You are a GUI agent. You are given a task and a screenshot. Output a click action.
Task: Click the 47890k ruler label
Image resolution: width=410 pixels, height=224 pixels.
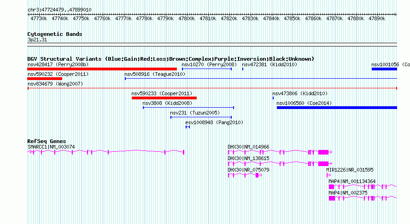[376, 18]
